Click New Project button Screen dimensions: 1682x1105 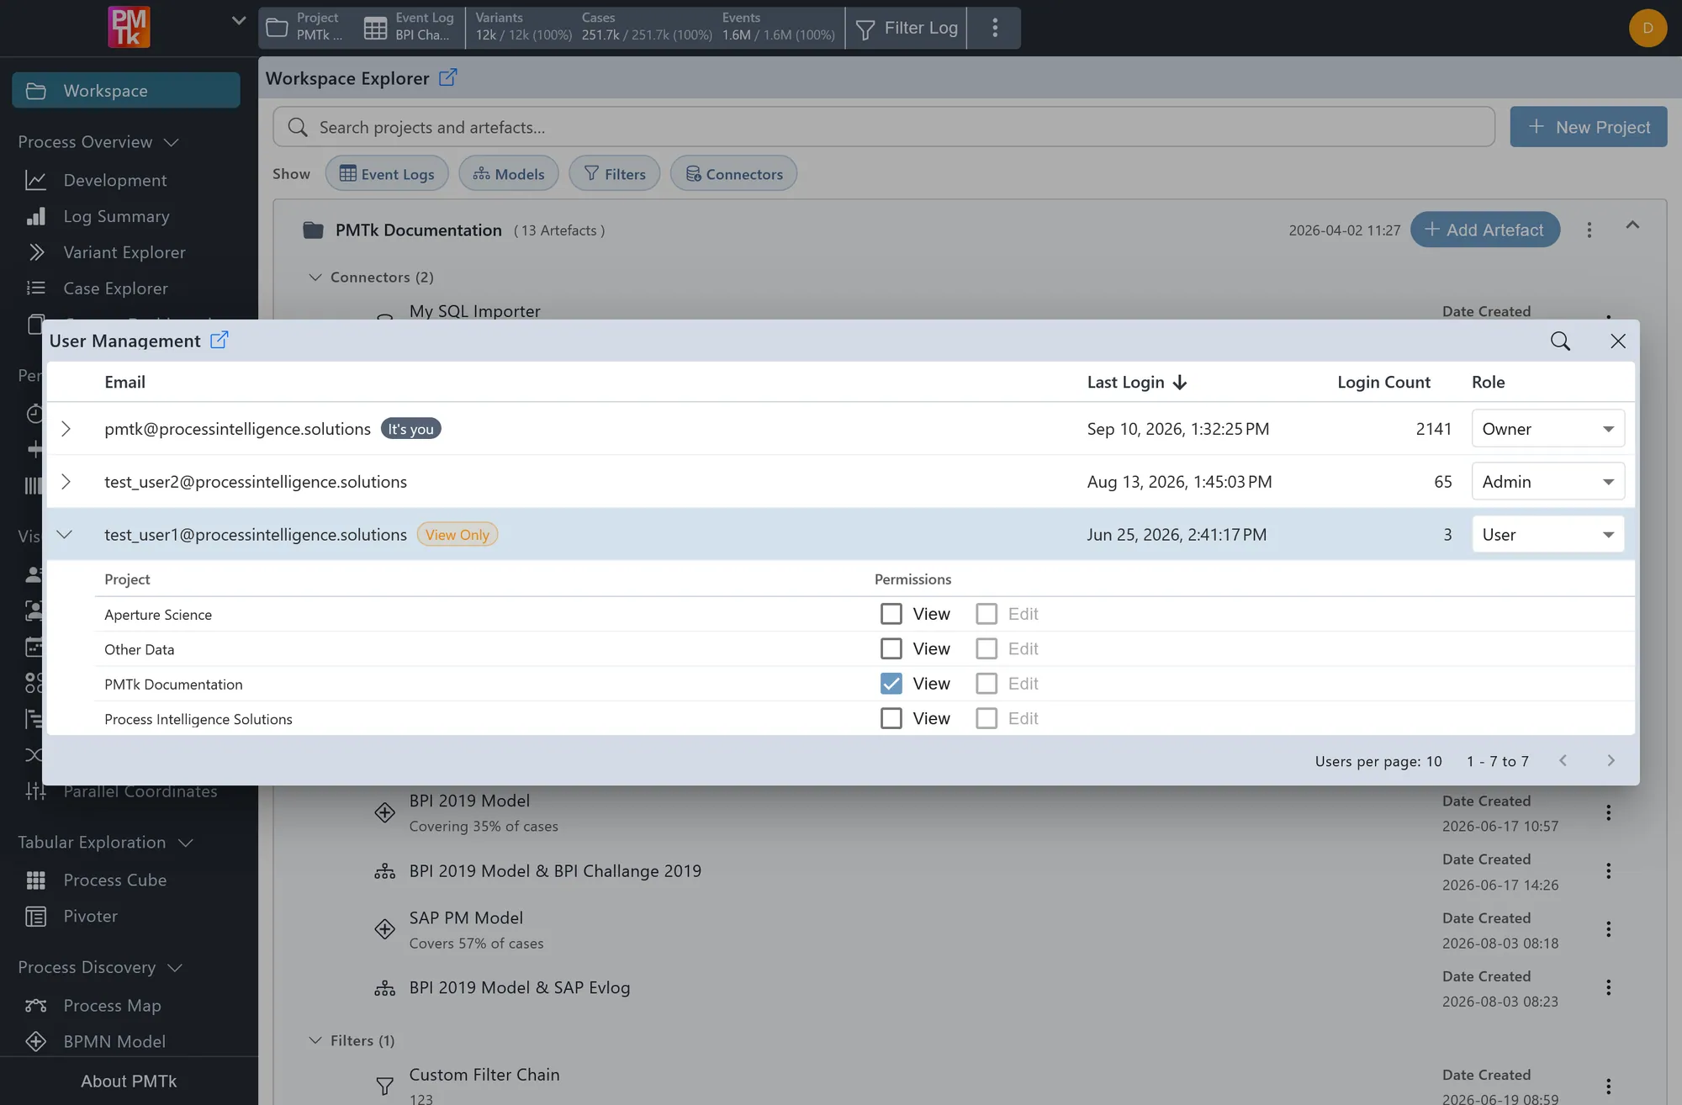point(1588,127)
